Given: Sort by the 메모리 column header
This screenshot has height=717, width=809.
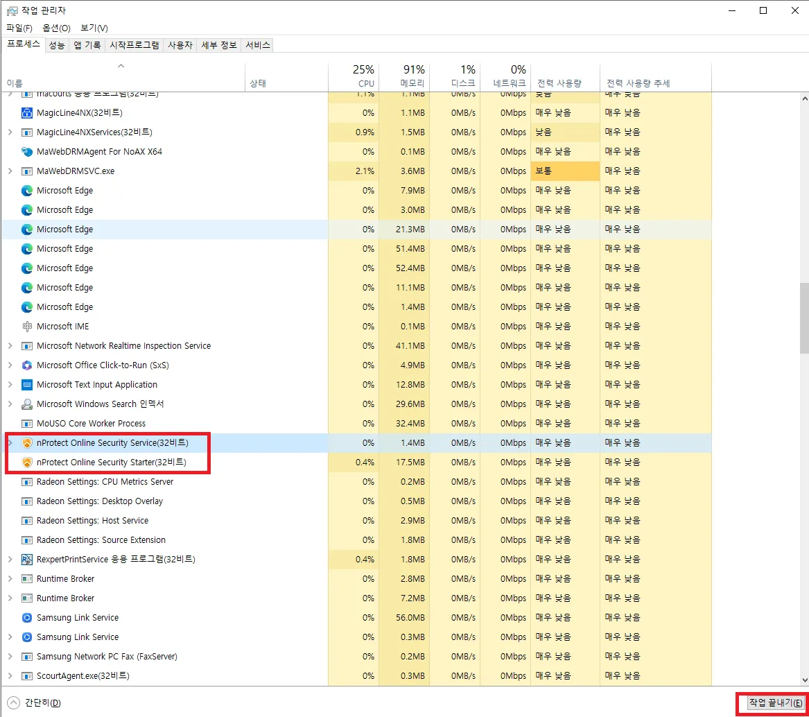Looking at the screenshot, I should tap(404, 76).
